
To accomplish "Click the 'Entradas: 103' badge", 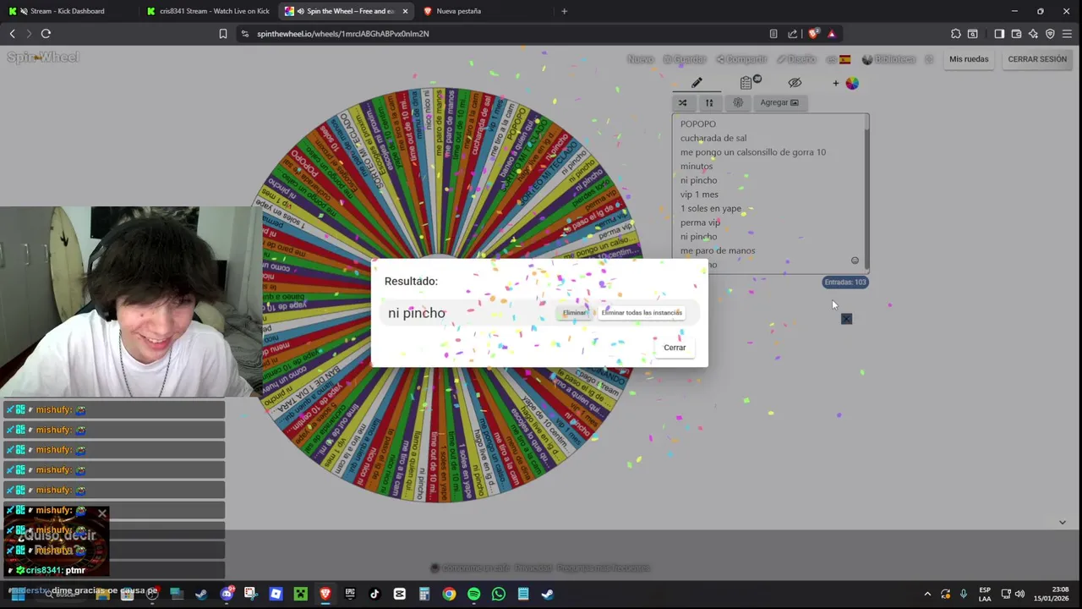I will (x=845, y=283).
